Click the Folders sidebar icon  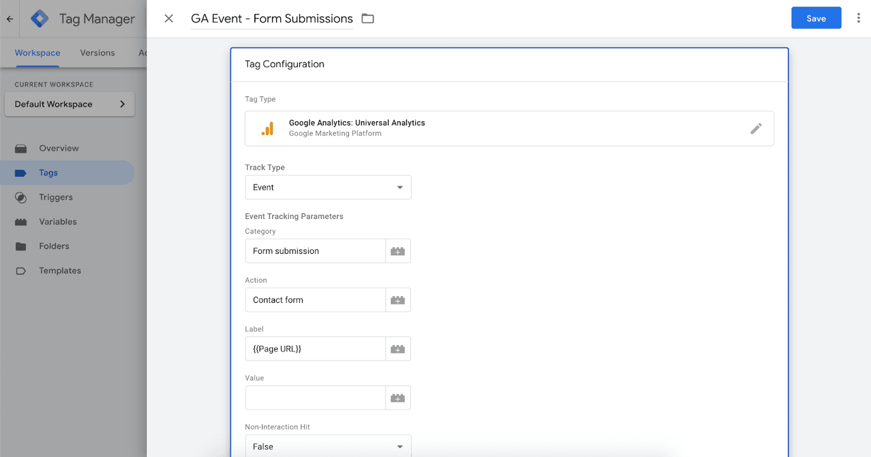tap(21, 246)
